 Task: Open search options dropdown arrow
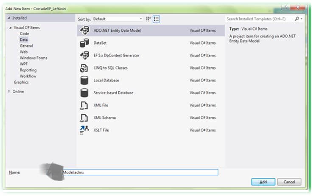(x=302, y=19)
